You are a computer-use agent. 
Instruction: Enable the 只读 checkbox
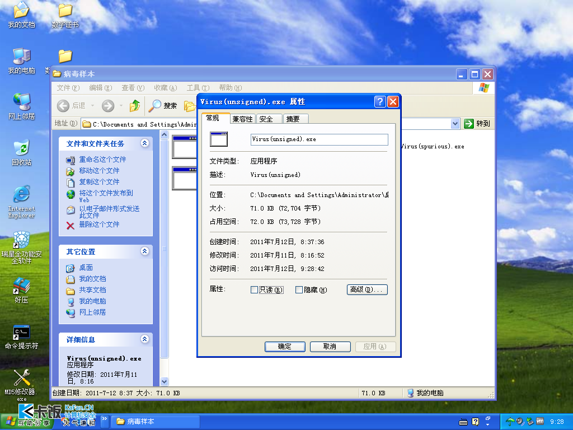coord(254,289)
